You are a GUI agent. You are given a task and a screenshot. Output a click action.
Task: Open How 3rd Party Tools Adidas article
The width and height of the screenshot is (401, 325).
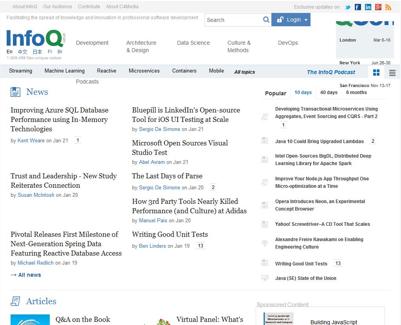[189, 206]
